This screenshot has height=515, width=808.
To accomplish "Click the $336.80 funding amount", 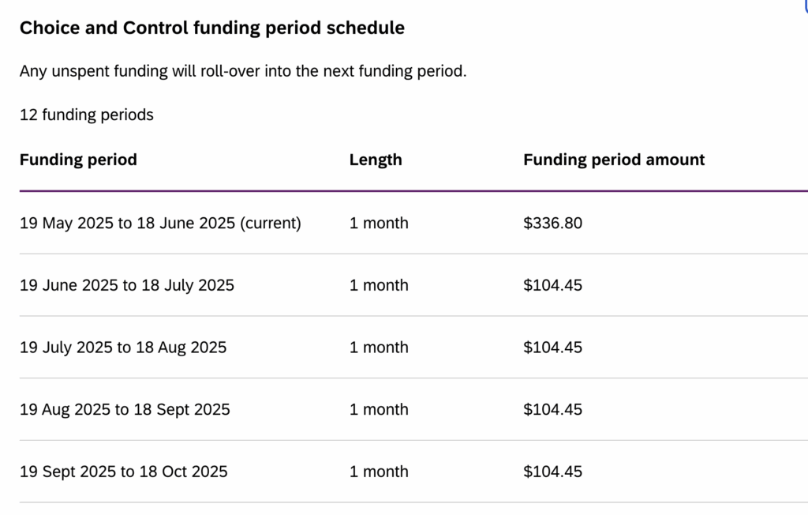I will point(552,223).
